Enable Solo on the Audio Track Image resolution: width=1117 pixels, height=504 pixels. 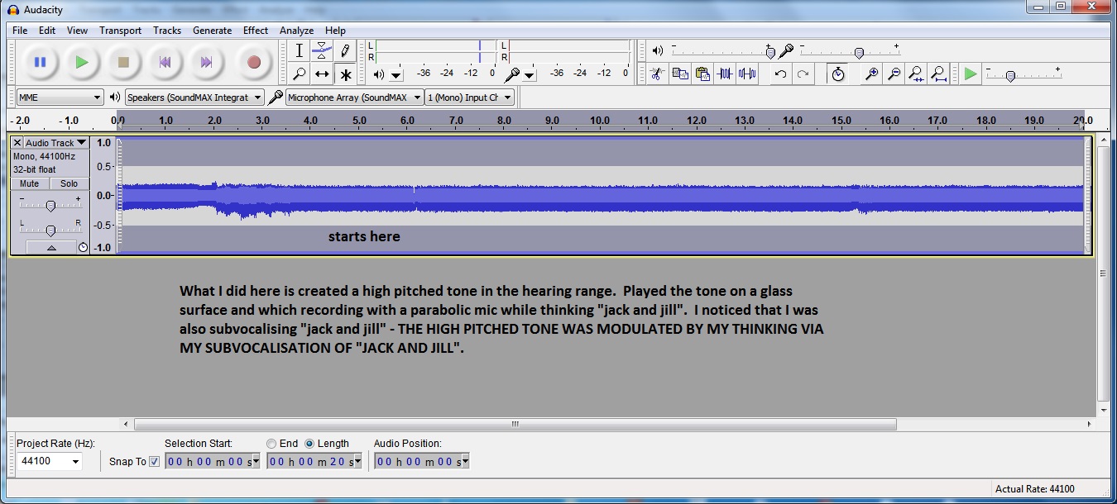click(x=69, y=183)
